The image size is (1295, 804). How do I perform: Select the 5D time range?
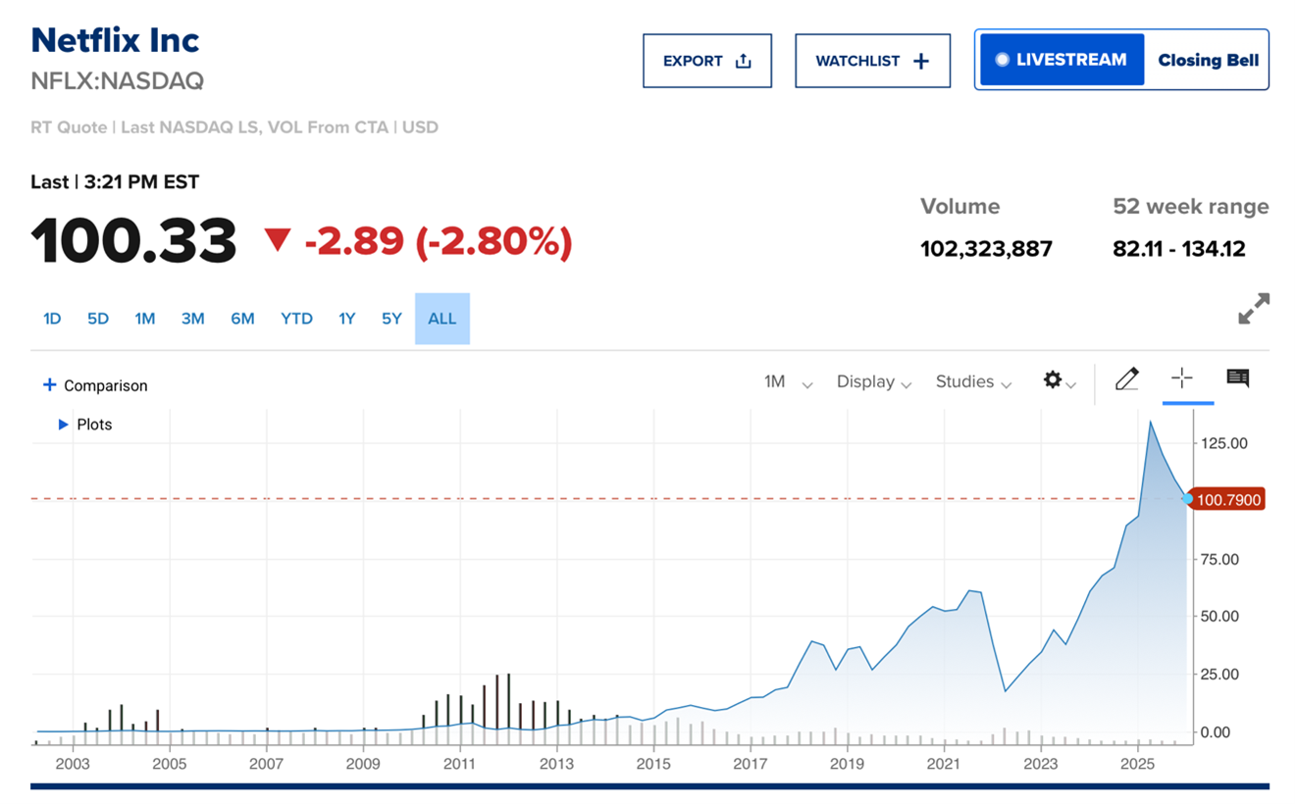click(98, 319)
